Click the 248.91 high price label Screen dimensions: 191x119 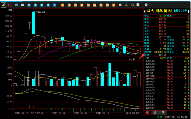[x=41, y=12]
